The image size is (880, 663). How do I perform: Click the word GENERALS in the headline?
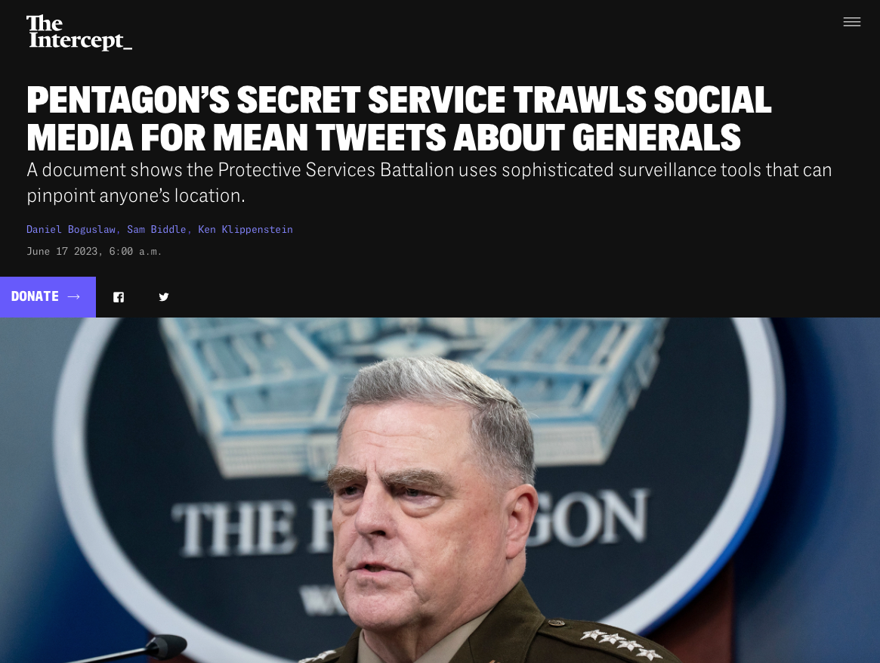tap(656, 138)
